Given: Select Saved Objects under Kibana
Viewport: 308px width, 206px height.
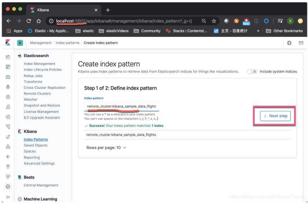Looking at the screenshot, I should click(35, 145).
